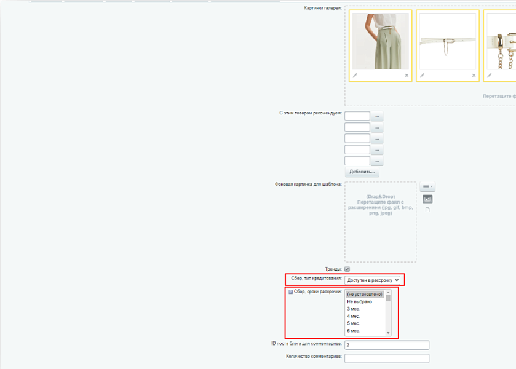Open the belt buckle close-up thumbnail

click(x=501, y=41)
